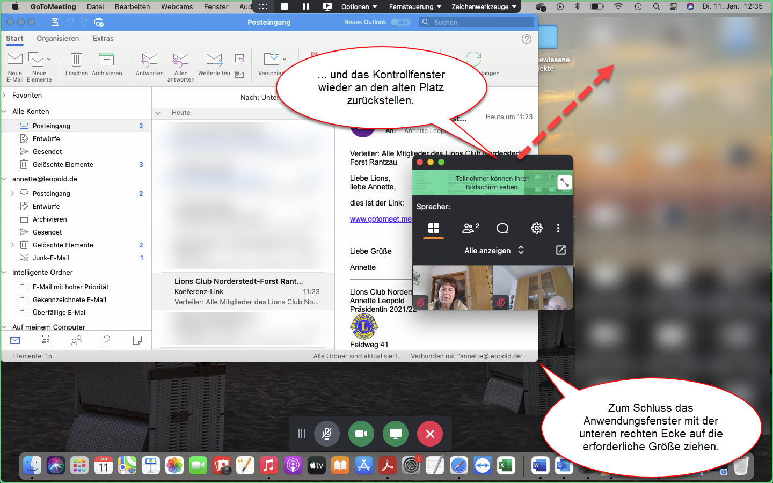Open the Calendar view icon
The height and width of the screenshot is (483, 773).
pyautogui.click(x=46, y=340)
